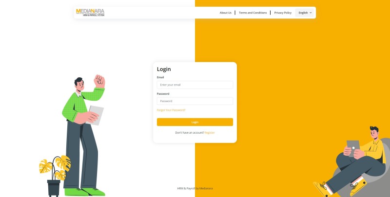Screen dimensions: 390x197
Task: Open Terms and Conditions
Action: point(253,13)
